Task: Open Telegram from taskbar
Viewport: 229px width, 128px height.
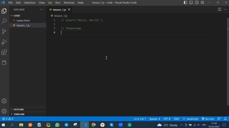Action: tap(66, 125)
